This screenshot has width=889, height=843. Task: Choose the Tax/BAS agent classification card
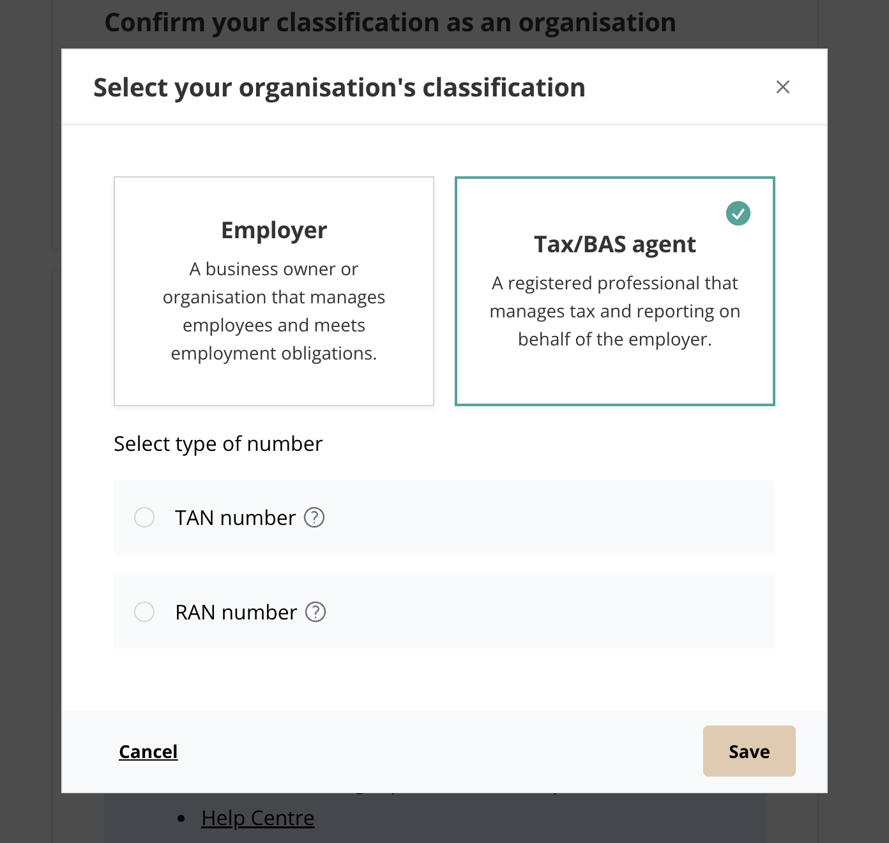pyautogui.click(x=615, y=291)
